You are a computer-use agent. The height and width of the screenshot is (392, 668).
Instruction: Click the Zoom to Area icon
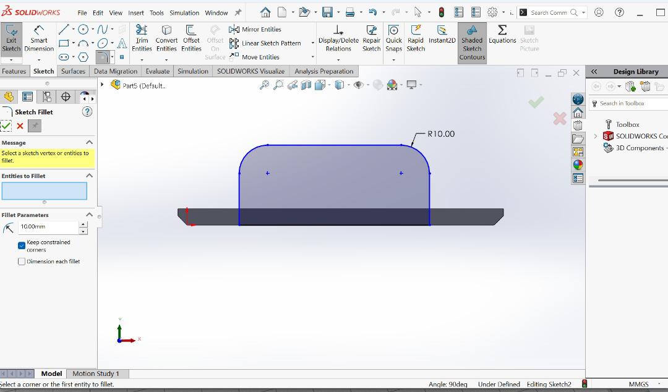(x=278, y=85)
